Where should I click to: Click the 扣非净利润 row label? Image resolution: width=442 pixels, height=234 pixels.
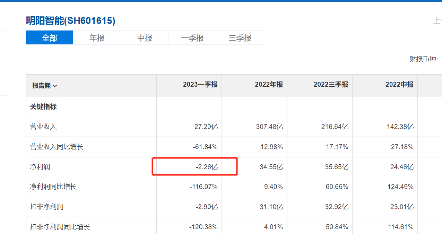pos(47,207)
